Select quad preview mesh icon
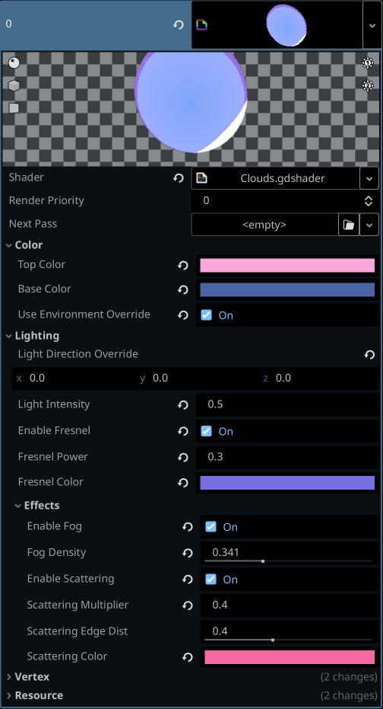383x709 pixels. pos(14,108)
